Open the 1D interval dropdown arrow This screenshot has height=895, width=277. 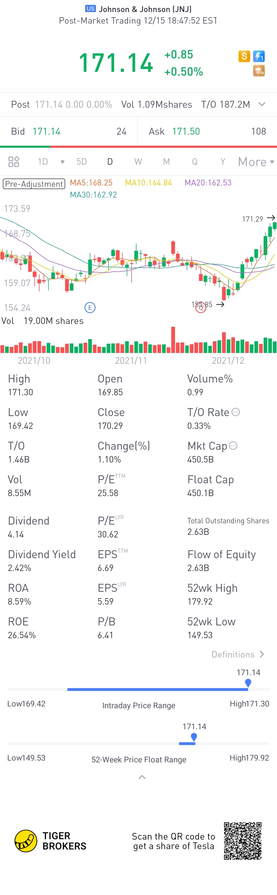[63, 162]
